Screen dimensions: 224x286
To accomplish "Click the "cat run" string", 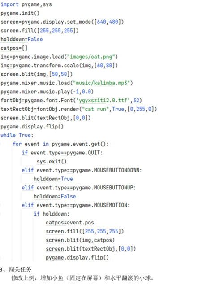I will [95, 109].
